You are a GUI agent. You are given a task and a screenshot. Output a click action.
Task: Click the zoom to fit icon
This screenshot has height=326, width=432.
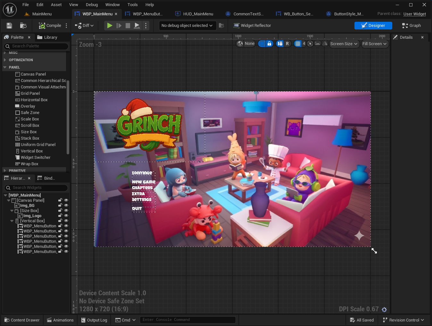tap(310, 44)
